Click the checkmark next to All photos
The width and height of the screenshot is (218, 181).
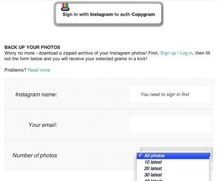[x=140, y=155]
